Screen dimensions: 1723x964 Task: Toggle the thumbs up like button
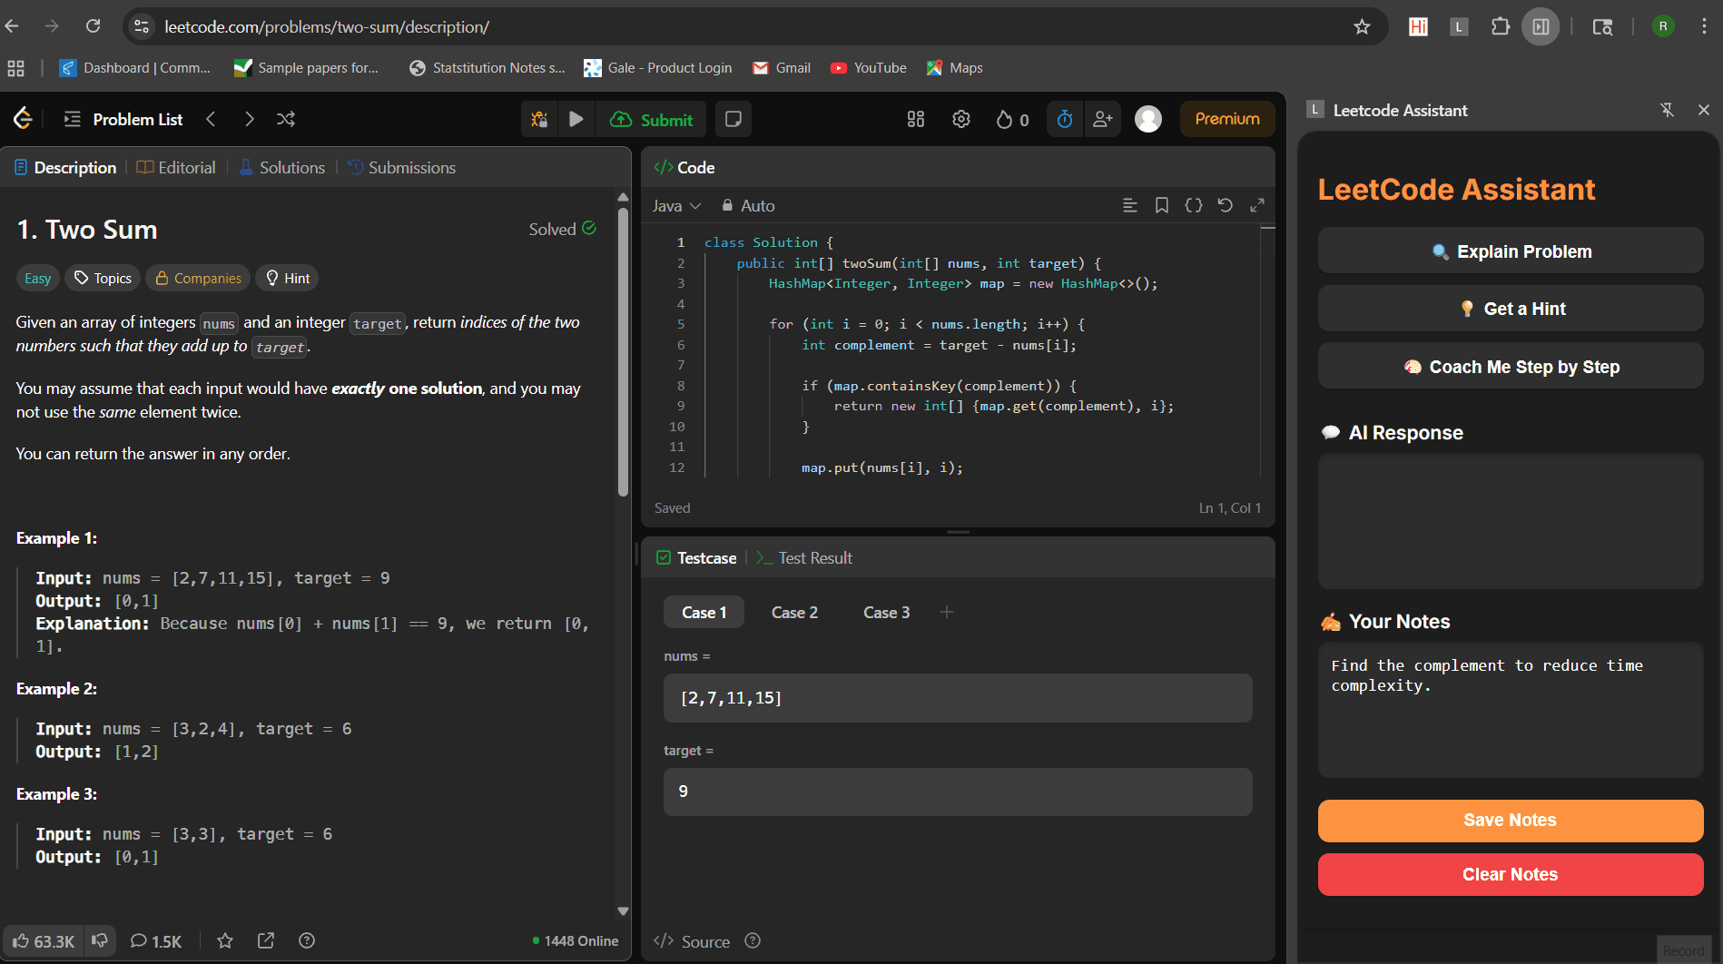point(43,941)
